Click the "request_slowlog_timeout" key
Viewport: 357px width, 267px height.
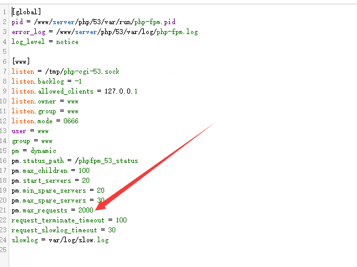[x=55, y=230]
